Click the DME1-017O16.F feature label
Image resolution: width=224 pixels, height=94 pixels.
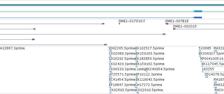[x=132, y=21]
